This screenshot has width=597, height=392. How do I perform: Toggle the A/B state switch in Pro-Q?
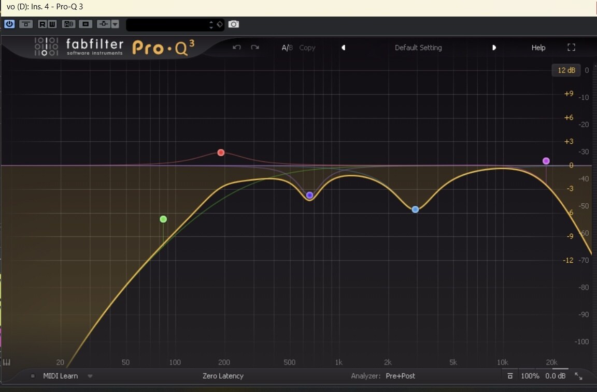click(287, 48)
